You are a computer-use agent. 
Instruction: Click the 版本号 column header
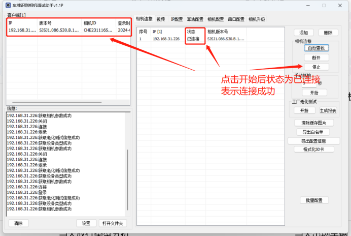coord(59,23)
